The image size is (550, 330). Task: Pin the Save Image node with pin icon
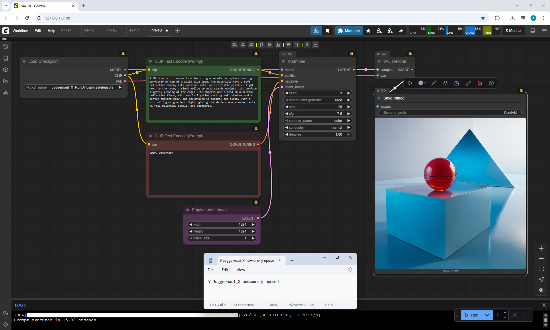click(445, 83)
